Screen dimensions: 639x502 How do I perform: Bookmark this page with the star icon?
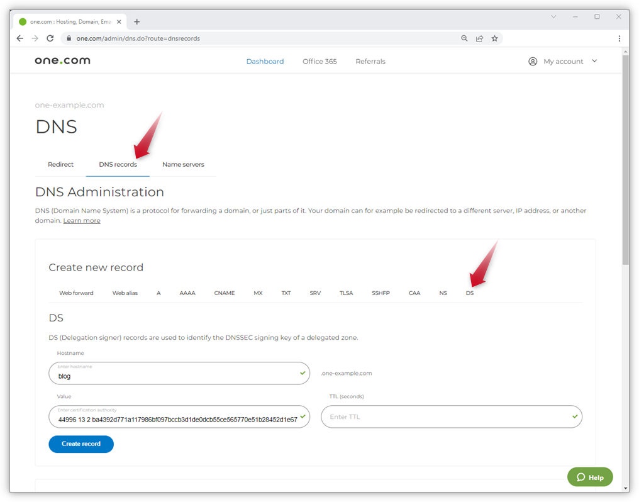pos(495,38)
